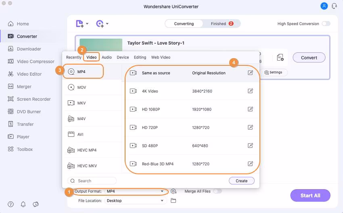Viewport: 343px width, 213px height.
Task: Open notifications bell icon
Action: pos(23,204)
